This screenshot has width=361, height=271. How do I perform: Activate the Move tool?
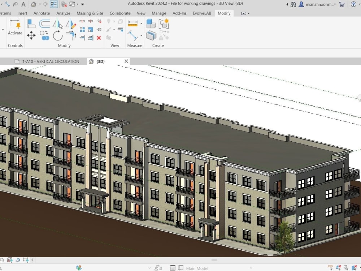tap(31, 36)
